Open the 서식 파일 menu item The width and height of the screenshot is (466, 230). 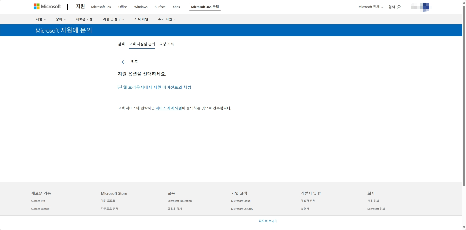click(141, 19)
